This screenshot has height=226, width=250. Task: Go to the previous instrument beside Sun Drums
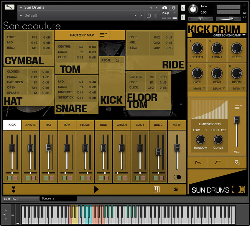pos(151,8)
